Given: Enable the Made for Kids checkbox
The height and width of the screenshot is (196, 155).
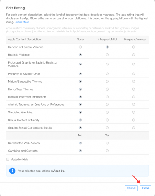Looking at the screenshot, I should point(8,160).
